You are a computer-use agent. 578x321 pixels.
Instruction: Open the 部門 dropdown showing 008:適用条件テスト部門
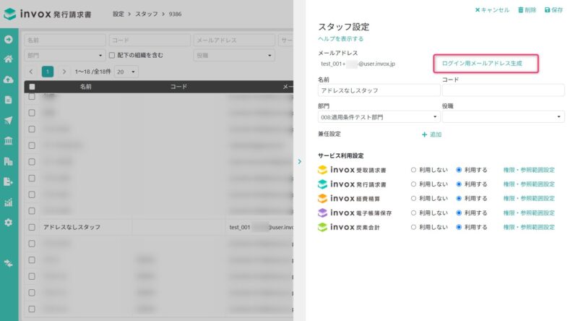(379, 117)
